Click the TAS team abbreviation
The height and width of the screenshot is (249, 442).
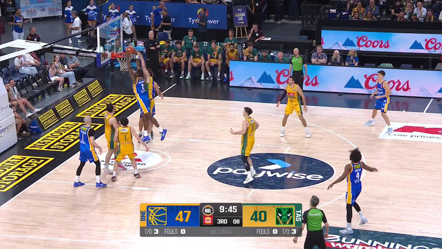click(x=298, y=216)
